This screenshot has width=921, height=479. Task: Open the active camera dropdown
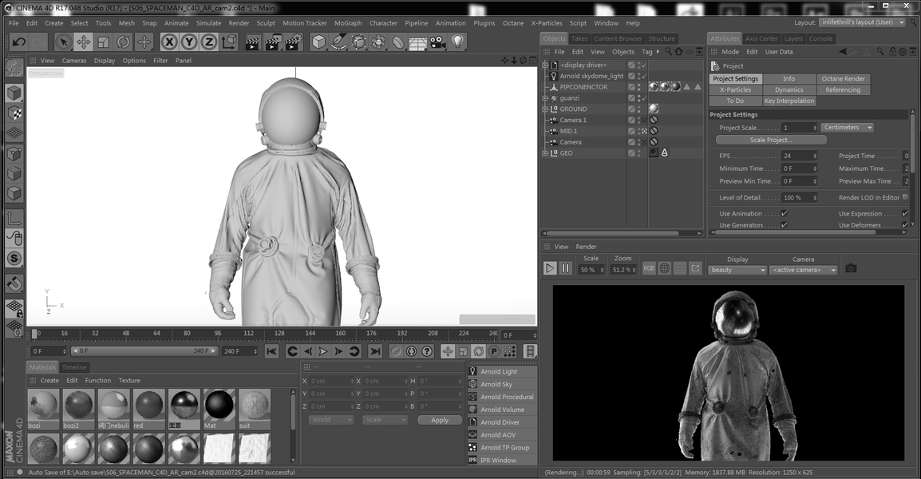pos(804,270)
